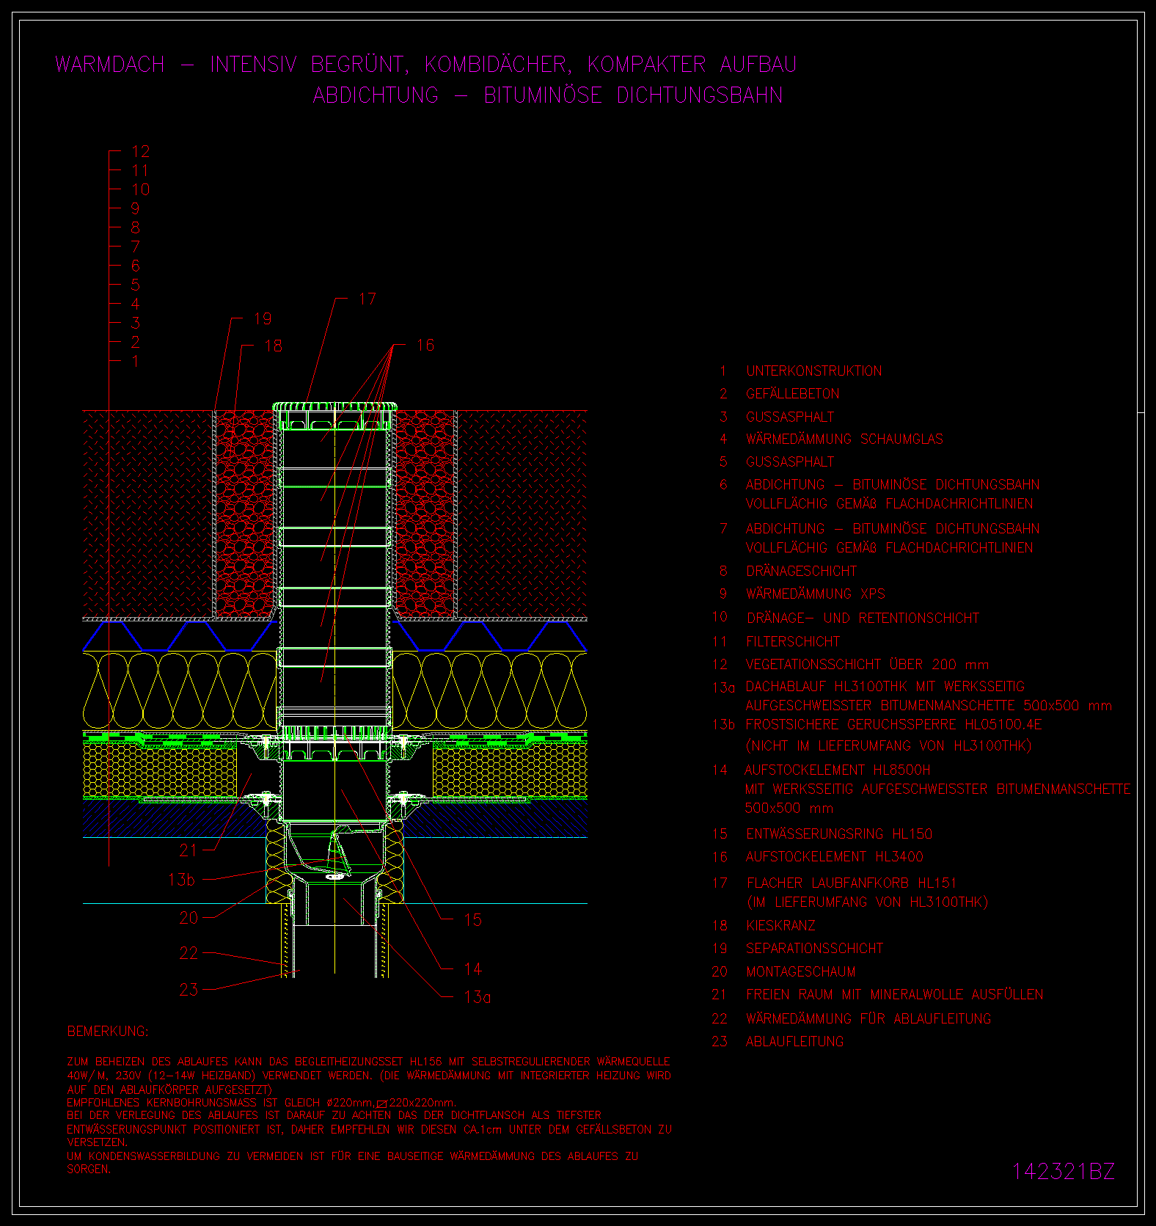This screenshot has width=1156, height=1226.
Task: Click legend entry '20 MONTAGESCHAUM'
Action: coord(784,971)
